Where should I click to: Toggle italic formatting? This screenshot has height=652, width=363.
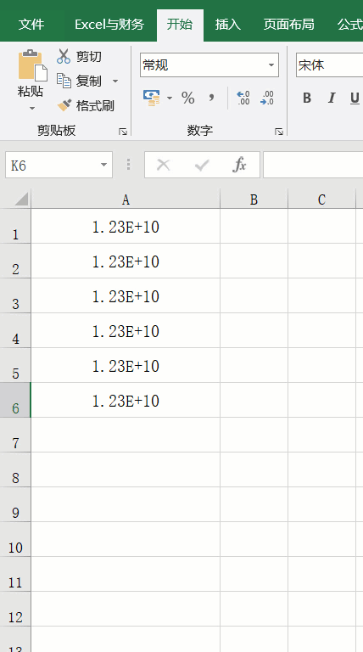coord(332,98)
